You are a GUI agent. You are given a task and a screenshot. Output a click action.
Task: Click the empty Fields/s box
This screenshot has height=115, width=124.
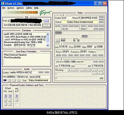tap(100, 52)
